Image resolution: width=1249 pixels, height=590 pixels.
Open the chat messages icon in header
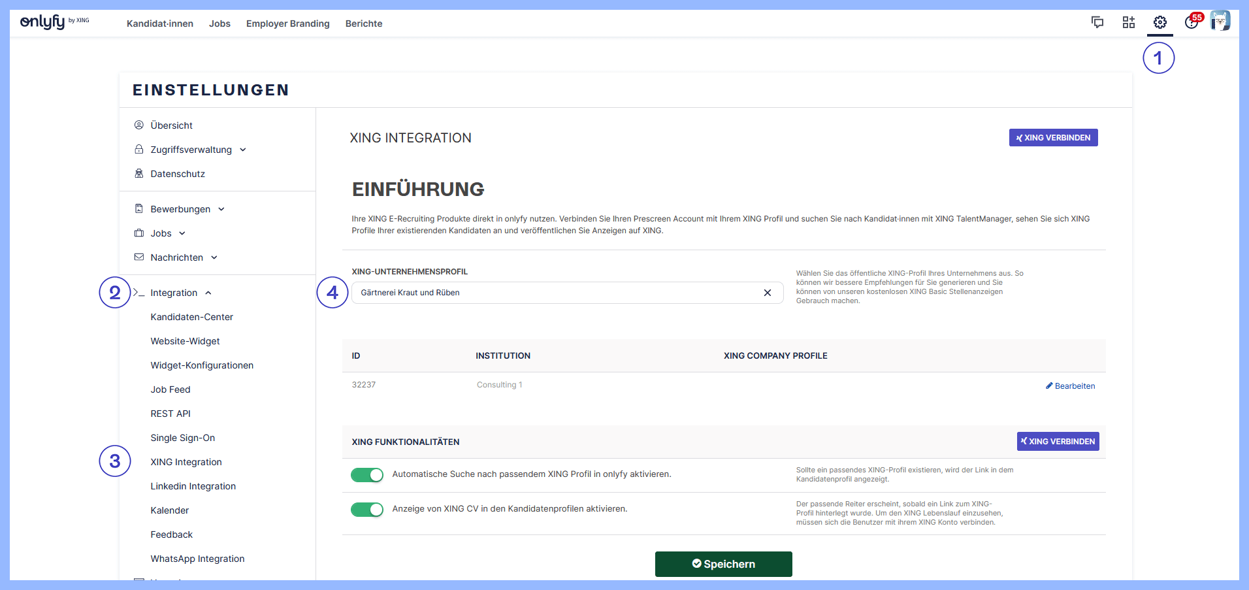1097,23
